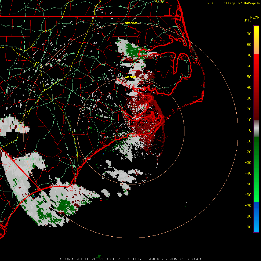Image resolution: width=261 pixels, height=261 pixels.
Task: Click the STORM RELATIVE VELOCITY product label
Action: (90, 259)
